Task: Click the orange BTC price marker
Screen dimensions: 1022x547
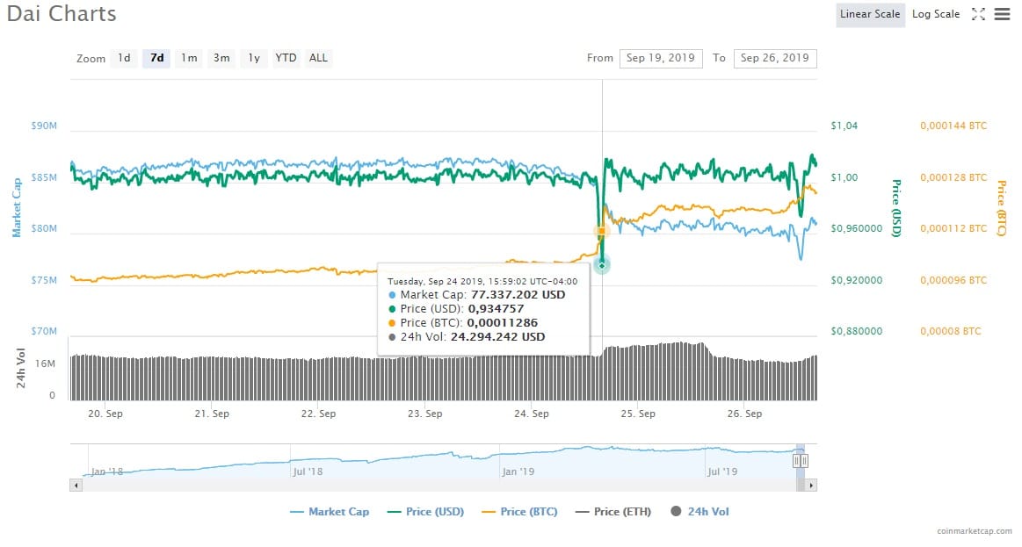Action: (x=602, y=231)
